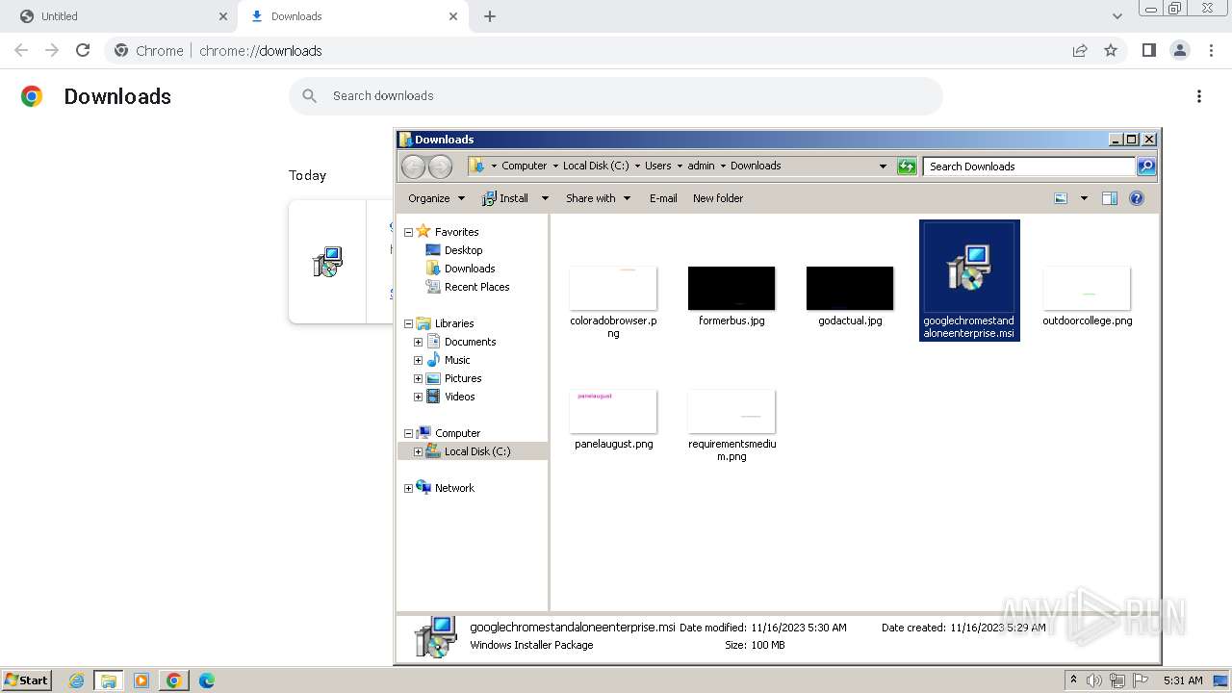Click Search downloads field in Chrome
This screenshot has width=1232, height=693.
coord(616,95)
